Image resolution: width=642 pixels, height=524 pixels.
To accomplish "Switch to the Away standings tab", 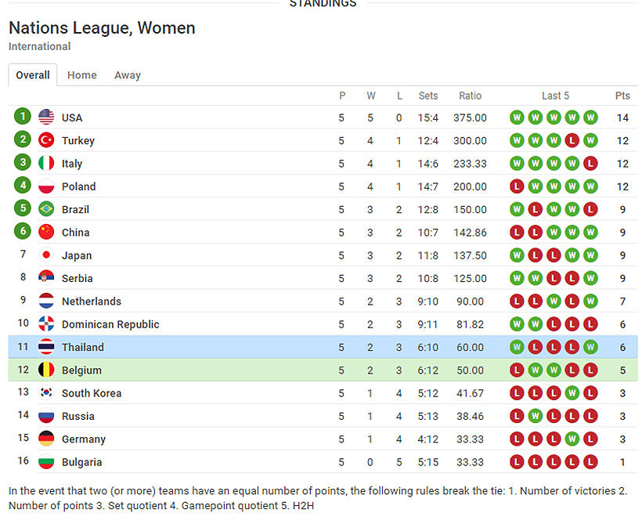I will pos(128,75).
